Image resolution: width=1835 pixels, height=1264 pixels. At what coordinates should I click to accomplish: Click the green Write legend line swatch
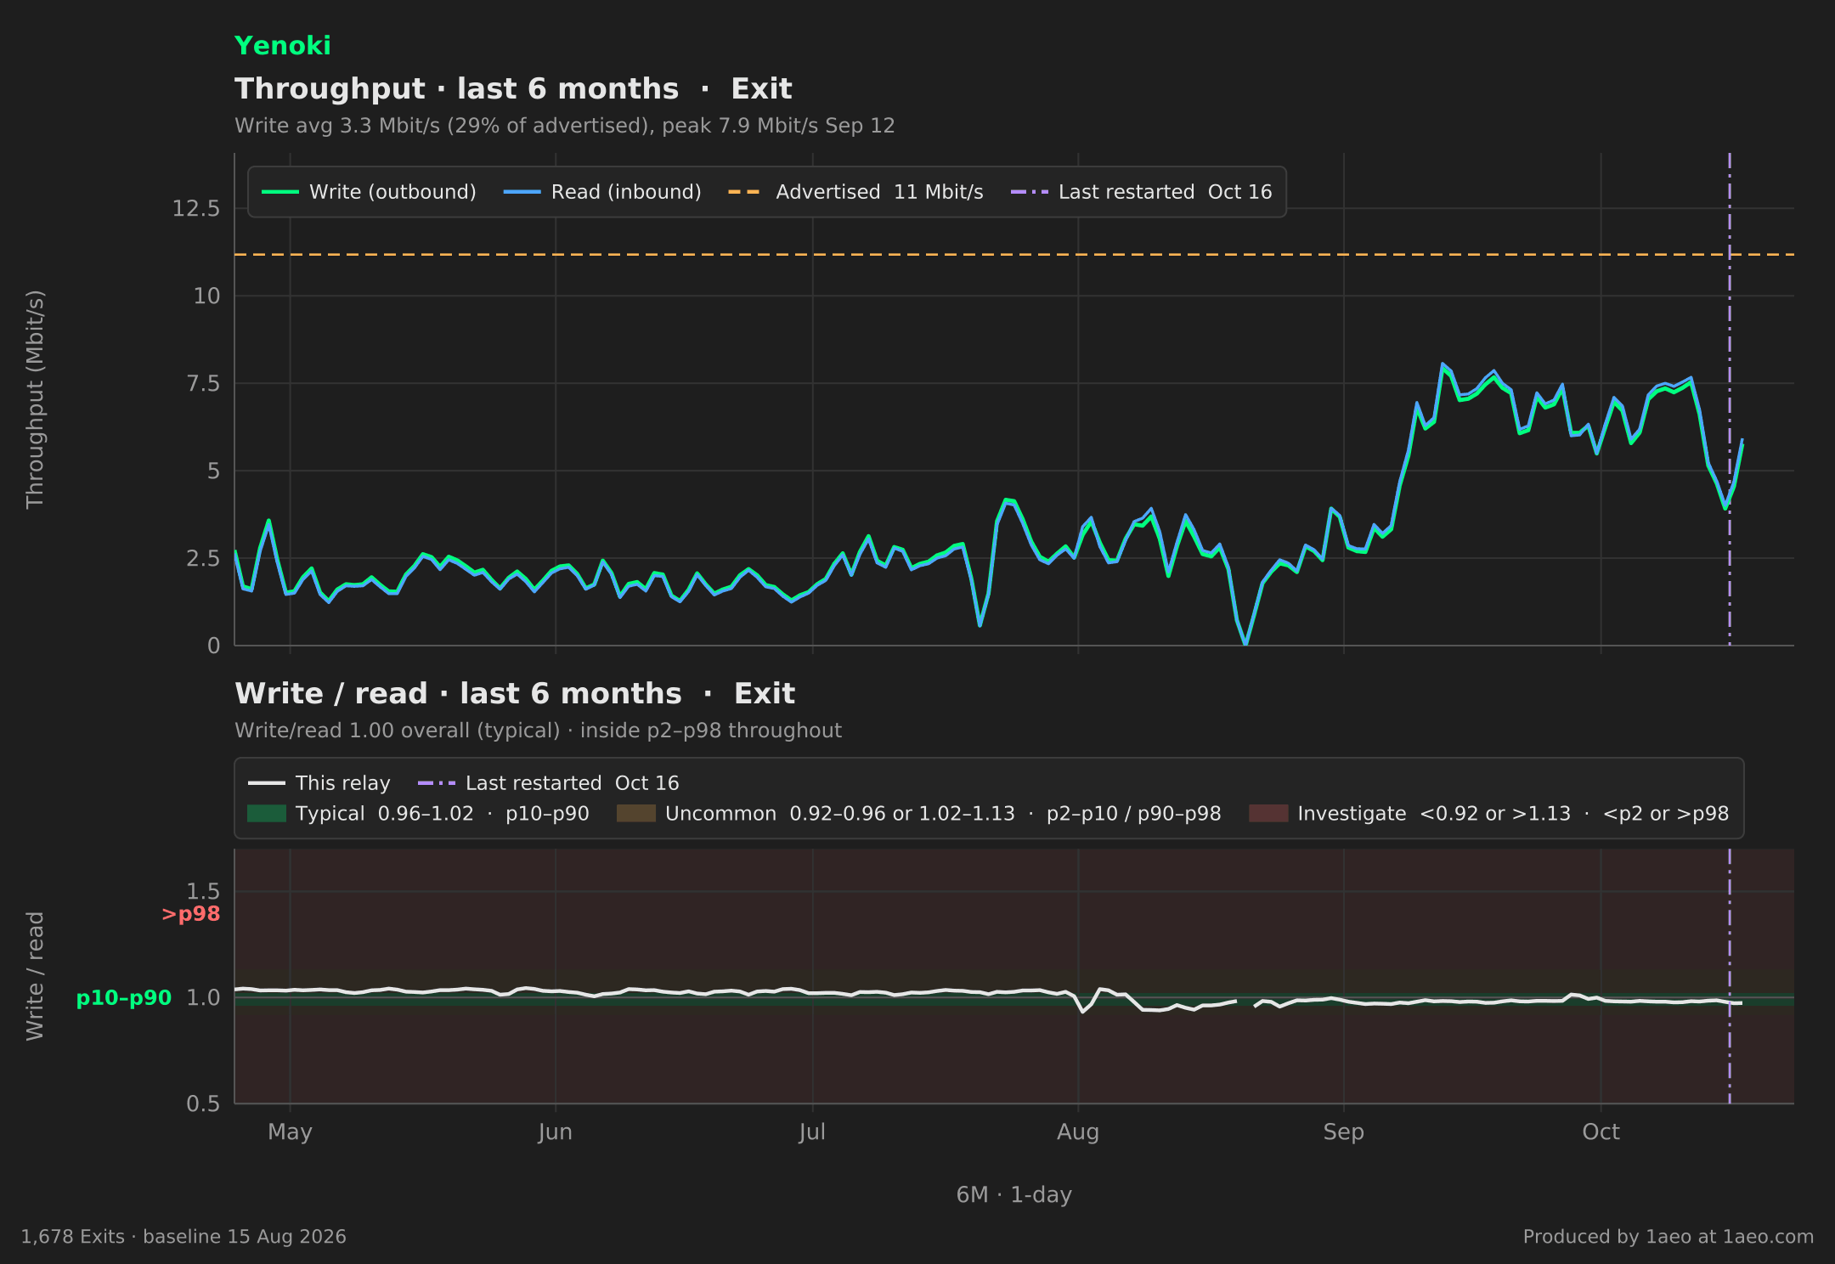click(x=279, y=192)
